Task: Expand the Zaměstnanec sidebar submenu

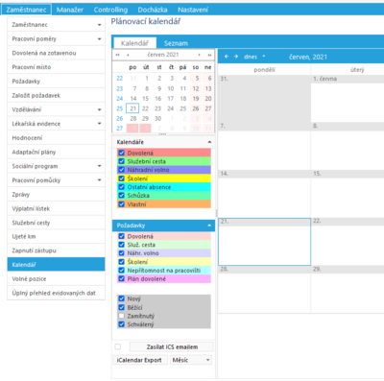Action: tap(100, 25)
